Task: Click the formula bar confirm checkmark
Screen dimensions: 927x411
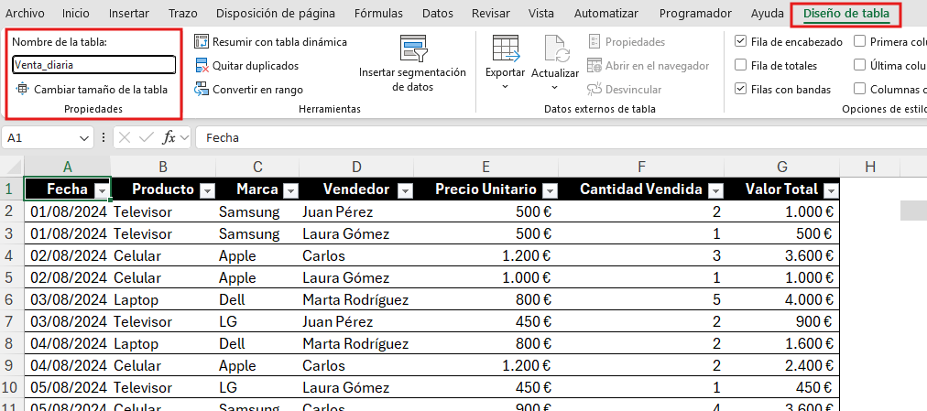Action: point(146,137)
